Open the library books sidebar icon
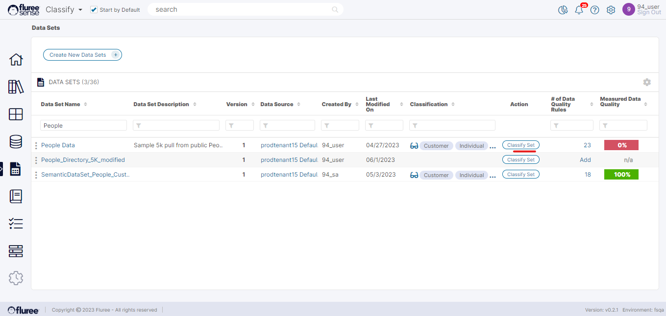Screen dimensions: 666x316 click(x=16, y=87)
